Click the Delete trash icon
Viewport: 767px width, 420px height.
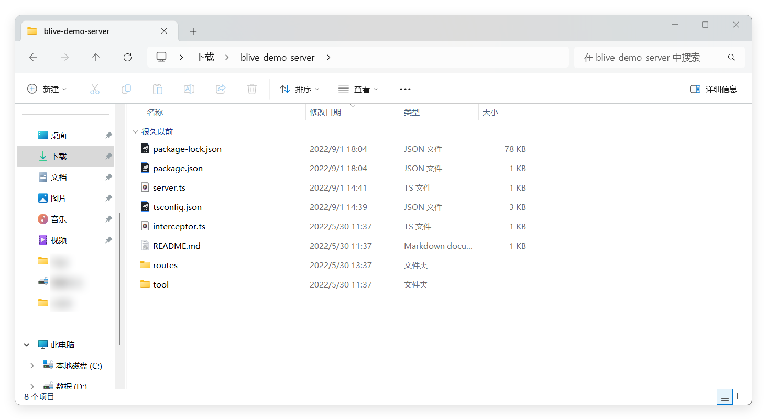click(252, 89)
